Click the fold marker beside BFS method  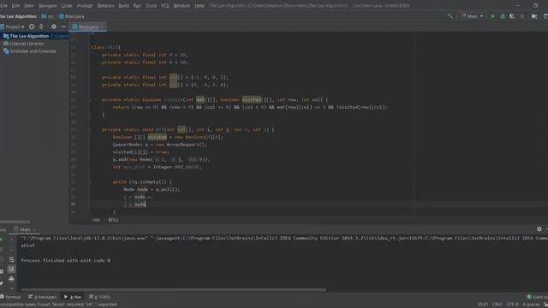coord(89,129)
